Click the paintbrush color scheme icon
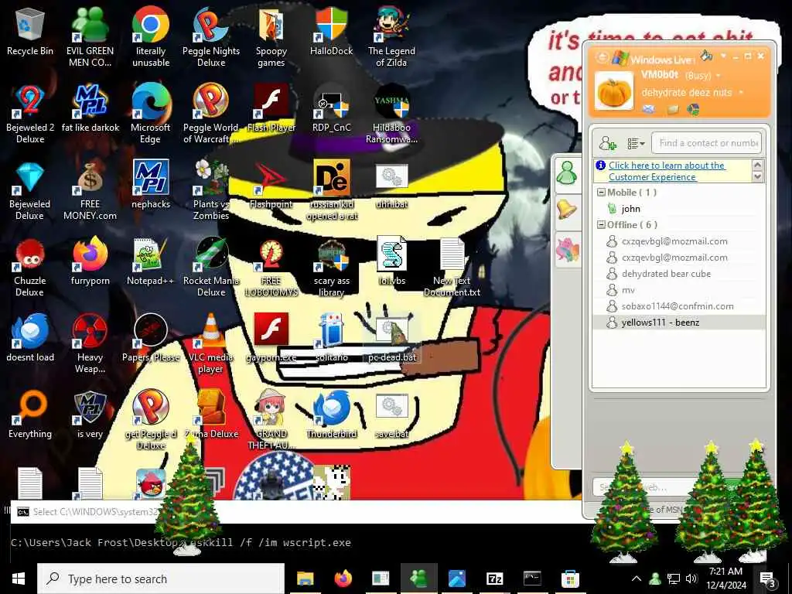Screen dimensions: 792x594 tap(707, 56)
